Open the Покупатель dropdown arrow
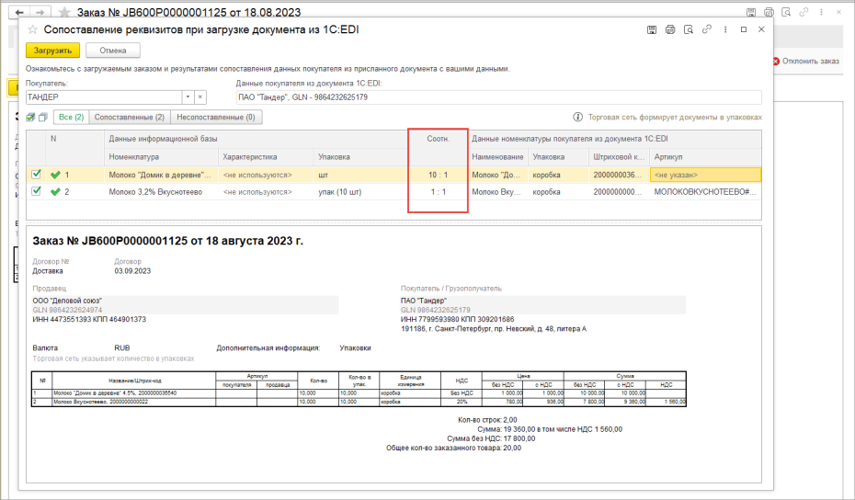Viewport: 855px width, 500px height. coord(188,97)
